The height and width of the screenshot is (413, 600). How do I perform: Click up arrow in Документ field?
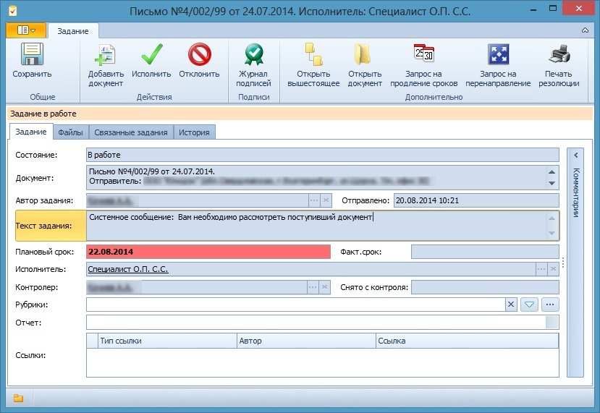tap(552, 172)
